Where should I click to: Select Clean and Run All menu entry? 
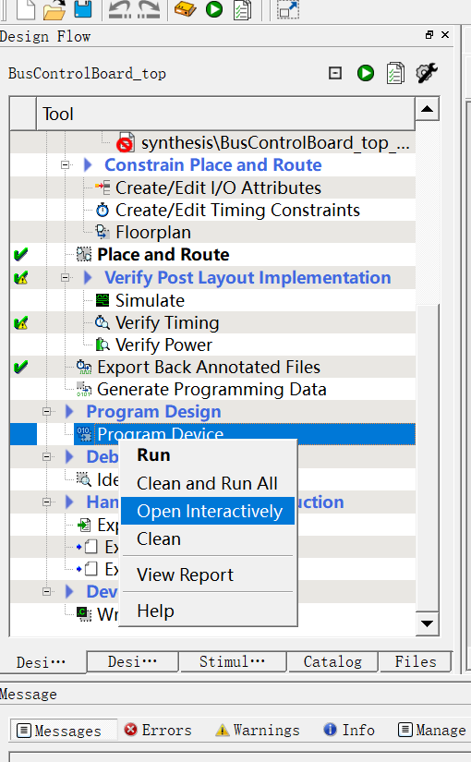point(208,484)
